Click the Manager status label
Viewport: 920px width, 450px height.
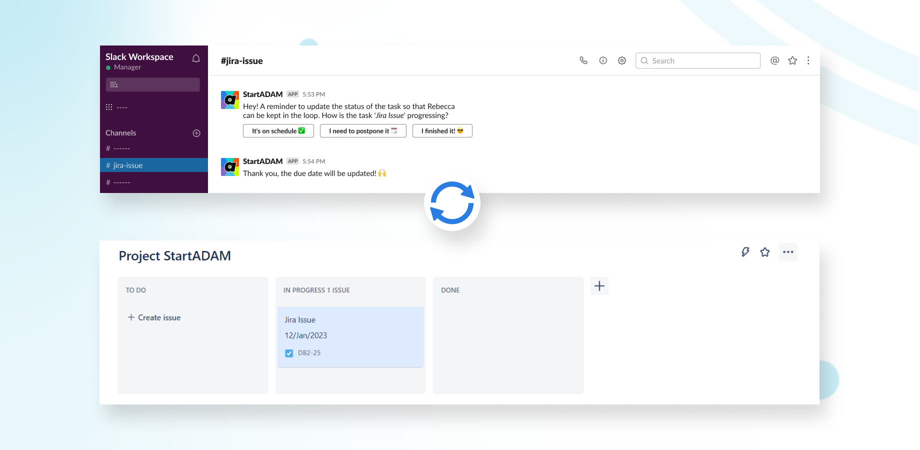tap(127, 67)
